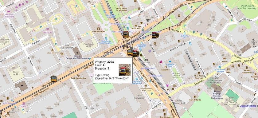Open the Swing tram photo thumbnail in the popup
This screenshot has height=118, width=258.
125,70
